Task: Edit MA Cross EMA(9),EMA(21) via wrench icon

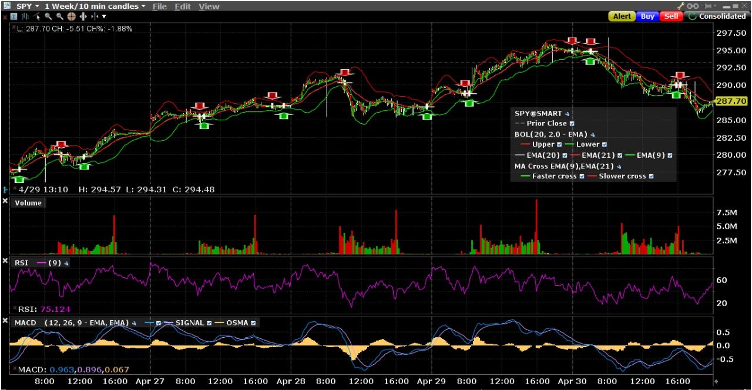Action: tap(619, 167)
